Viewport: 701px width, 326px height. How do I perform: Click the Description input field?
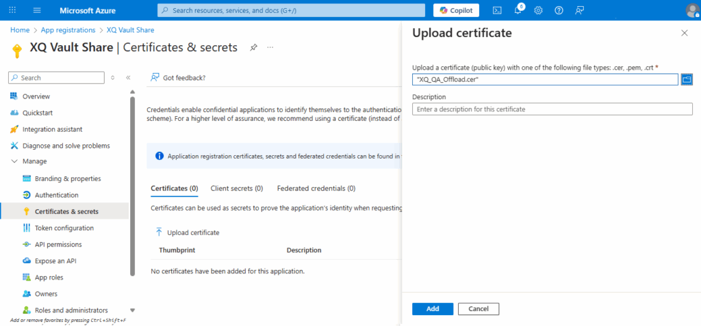[552, 109]
